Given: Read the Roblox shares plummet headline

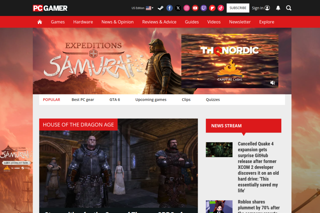Looking at the screenshot, I should pos(259,206).
